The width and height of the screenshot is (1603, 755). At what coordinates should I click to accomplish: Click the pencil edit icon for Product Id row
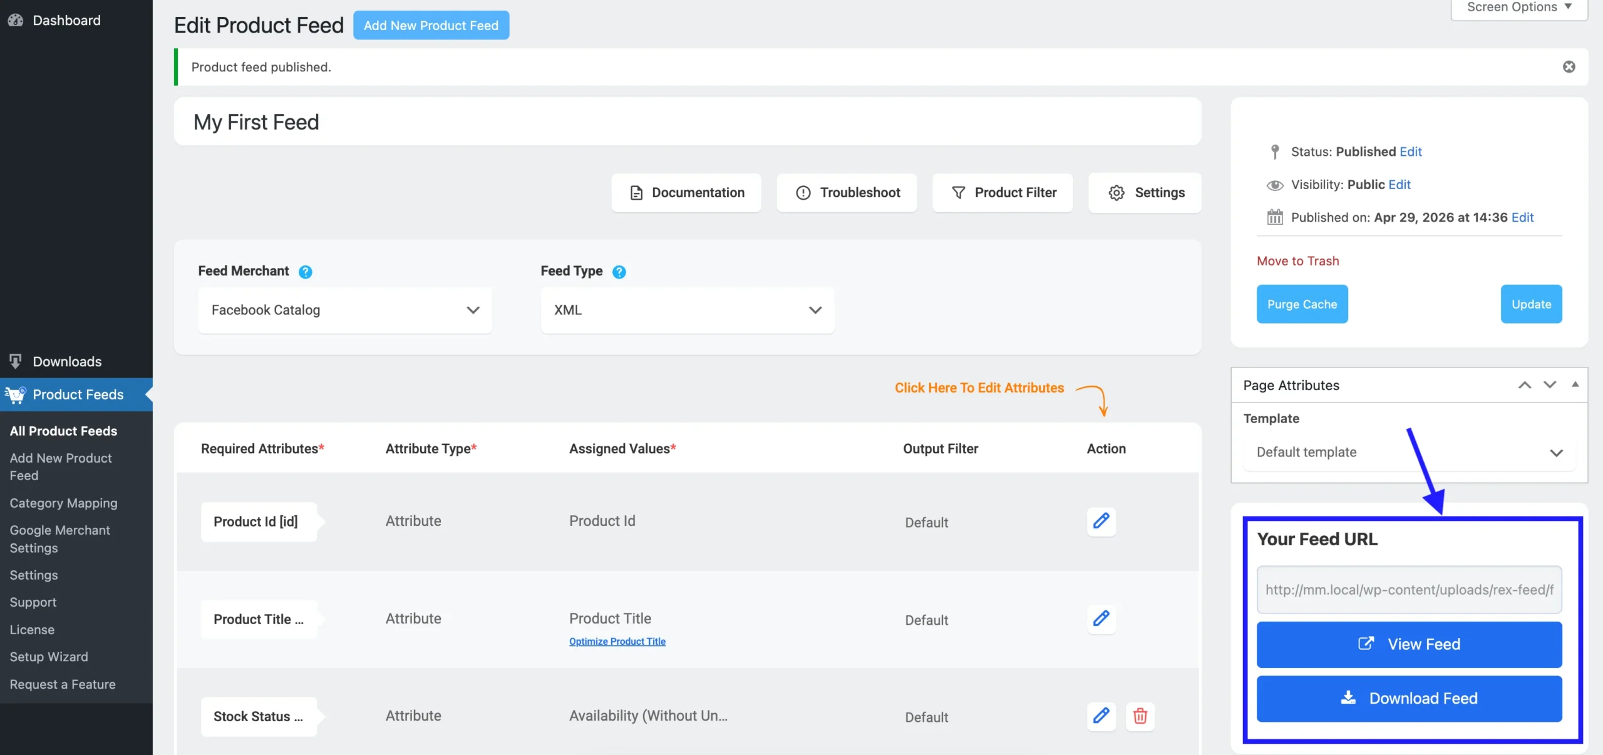point(1101,521)
